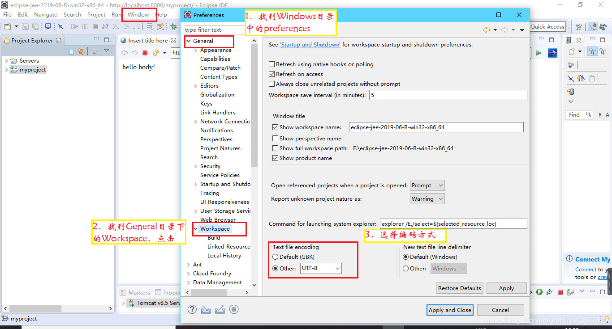This screenshot has width=612, height=329.
Task: Click Hide Completed Tasks icon in Task List
Action: pos(570,78)
